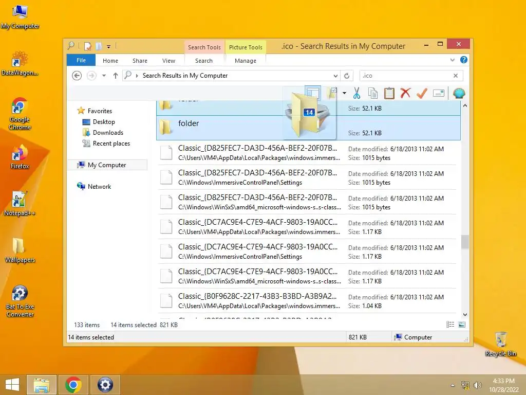The height and width of the screenshot is (395, 526).
Task: Click the orange checkmark Properties icon
Action: pos(422,93)
